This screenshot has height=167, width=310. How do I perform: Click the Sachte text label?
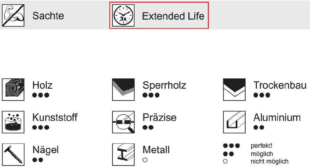48,16
